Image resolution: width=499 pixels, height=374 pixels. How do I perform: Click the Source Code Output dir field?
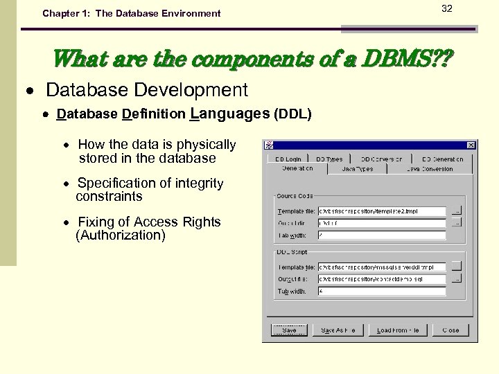click(x=382, y=223)
